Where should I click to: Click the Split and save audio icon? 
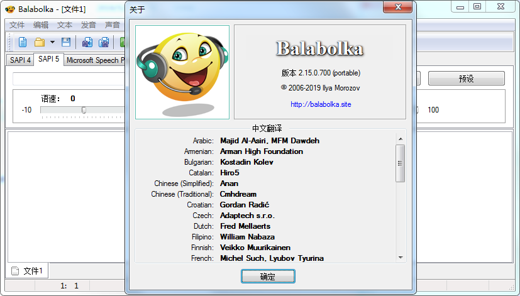point(104,42)
